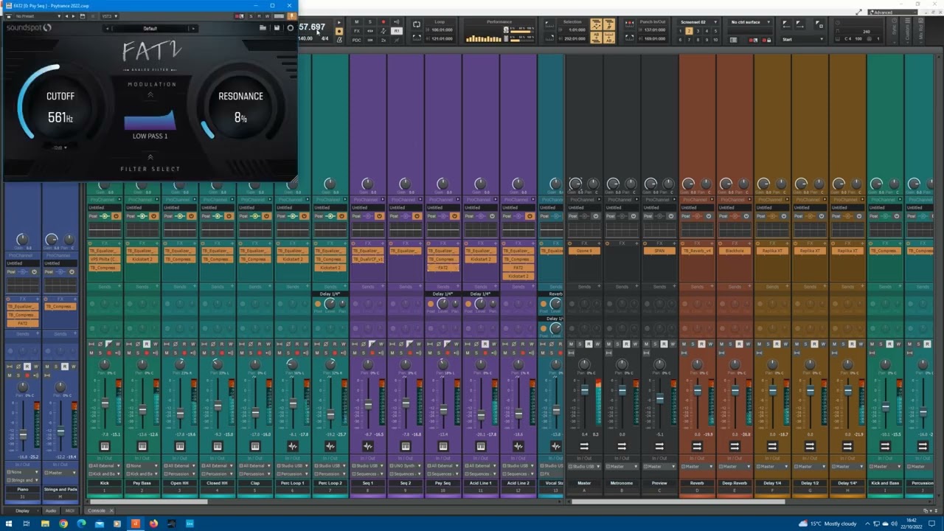Open Firefox from the taskbar
The height and width of the screenshot is (531, 944).
point(153,524)
